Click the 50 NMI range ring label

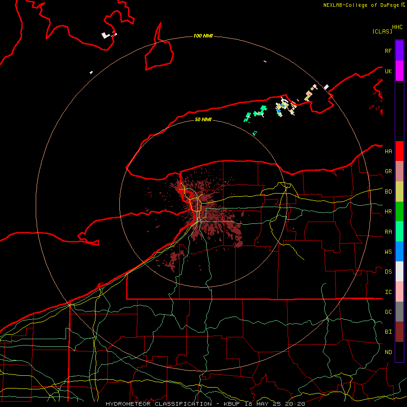point(203,119)
